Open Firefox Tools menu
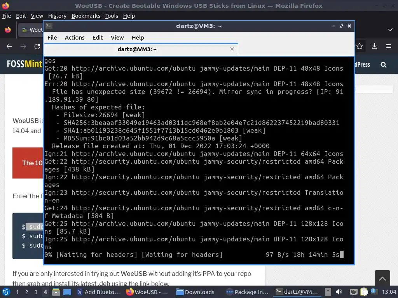The image size is (398, 298). [112, 16]
